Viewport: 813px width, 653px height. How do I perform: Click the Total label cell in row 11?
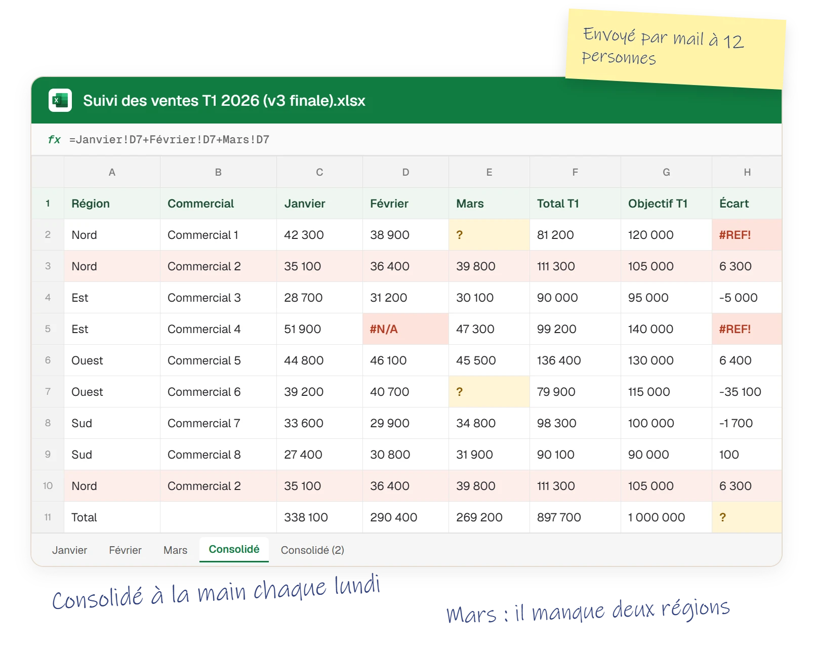click(112, 517)
